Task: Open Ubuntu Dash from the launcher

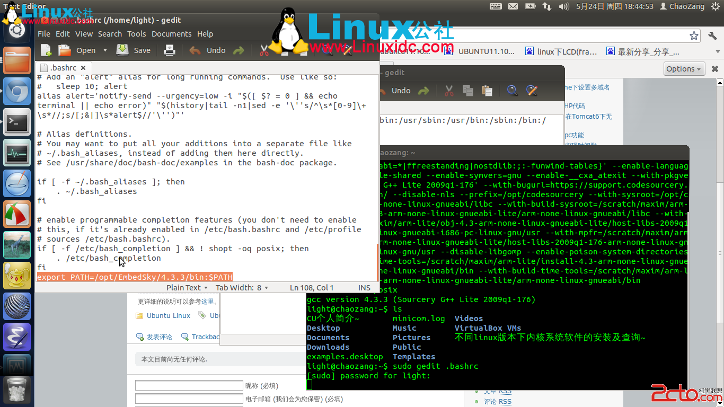Action: (17, 30)
